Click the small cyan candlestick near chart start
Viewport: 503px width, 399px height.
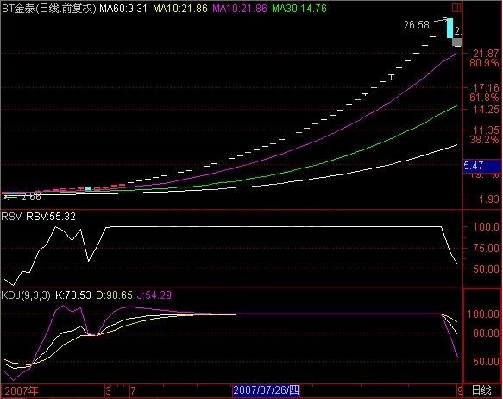click(88, 188)
